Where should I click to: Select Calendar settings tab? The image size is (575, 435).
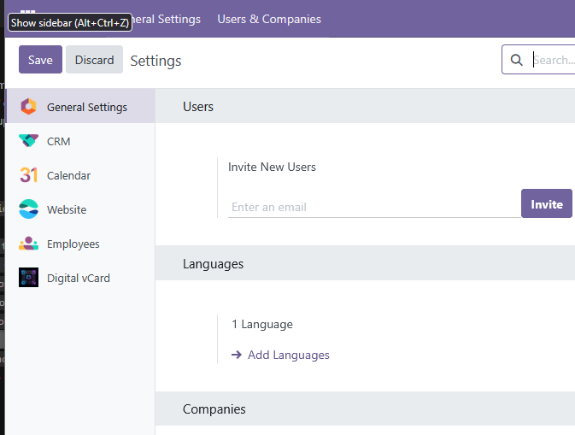point(80,175)
